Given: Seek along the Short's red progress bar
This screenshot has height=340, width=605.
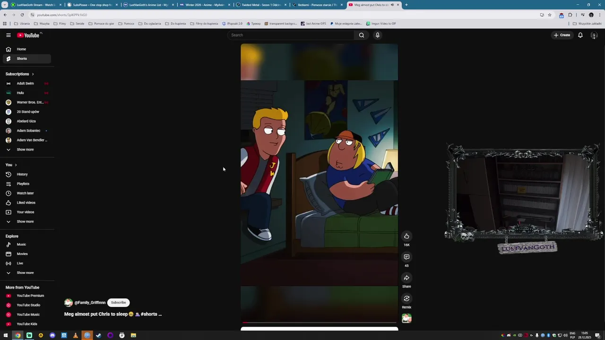Looking at the screenshot, I should [x=319, y=323].
